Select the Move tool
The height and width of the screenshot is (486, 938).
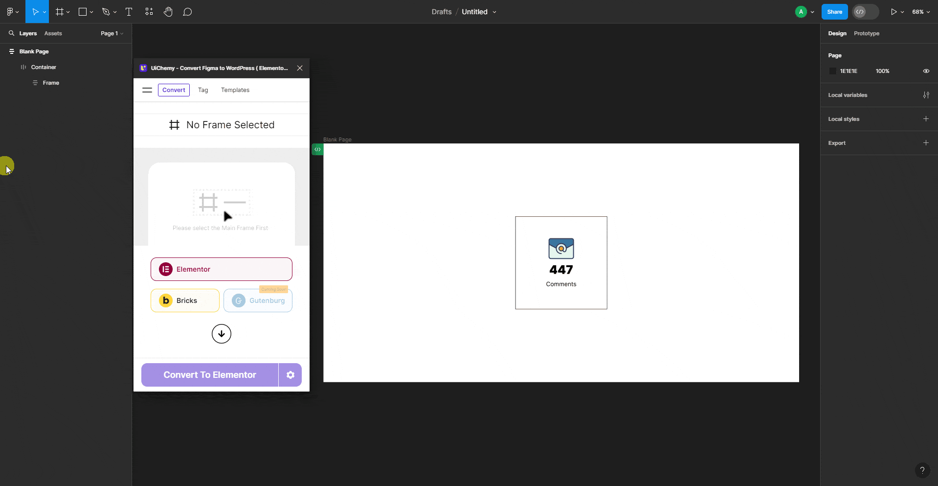tap(35, 12)
